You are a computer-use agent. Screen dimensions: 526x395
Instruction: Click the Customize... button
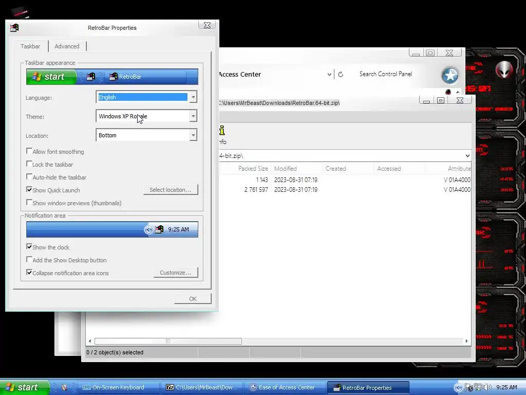pos(176,273)
